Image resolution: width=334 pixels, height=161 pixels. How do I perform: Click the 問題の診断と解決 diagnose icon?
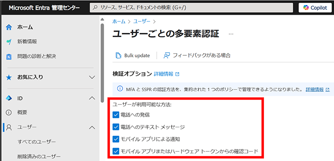click(9, 57)
